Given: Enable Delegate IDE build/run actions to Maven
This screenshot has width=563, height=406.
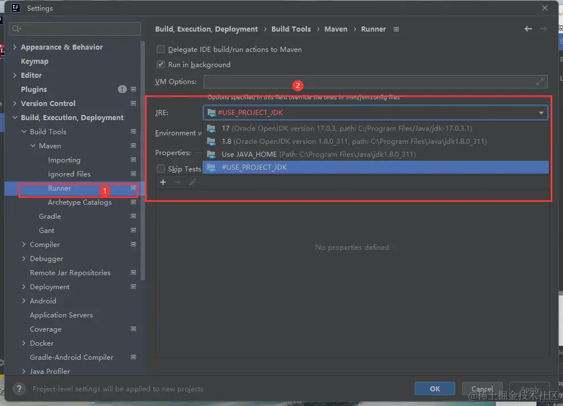Looking at the screenshot, I should point(161,49).
